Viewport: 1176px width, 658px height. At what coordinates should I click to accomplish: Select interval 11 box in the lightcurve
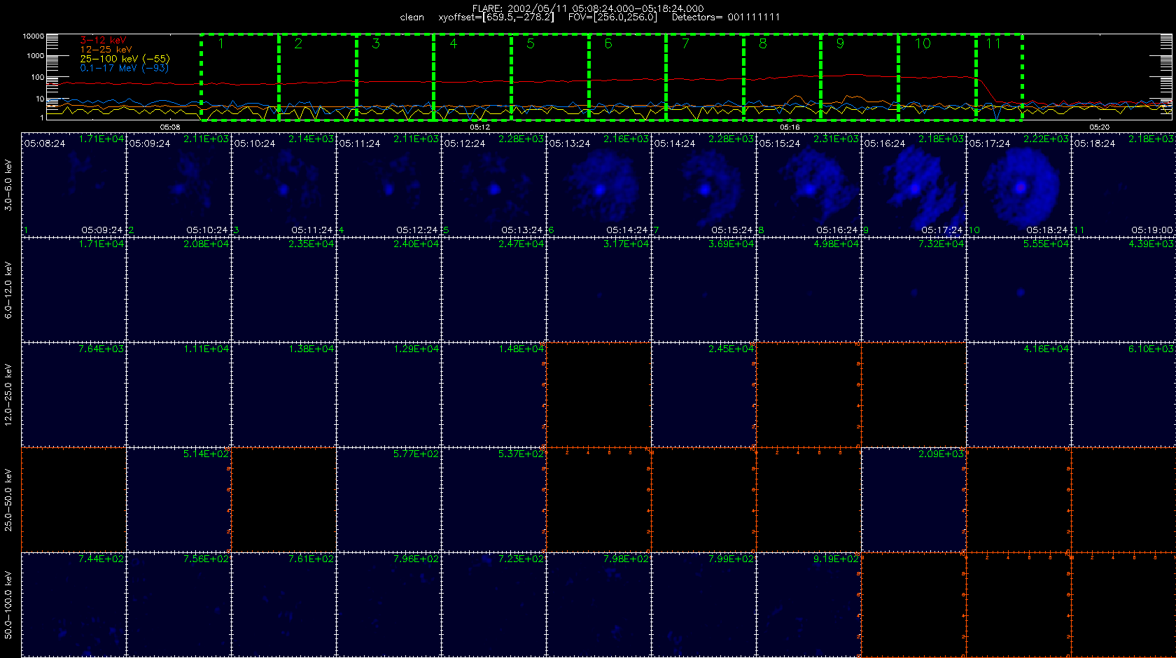tap(1000, 77)
